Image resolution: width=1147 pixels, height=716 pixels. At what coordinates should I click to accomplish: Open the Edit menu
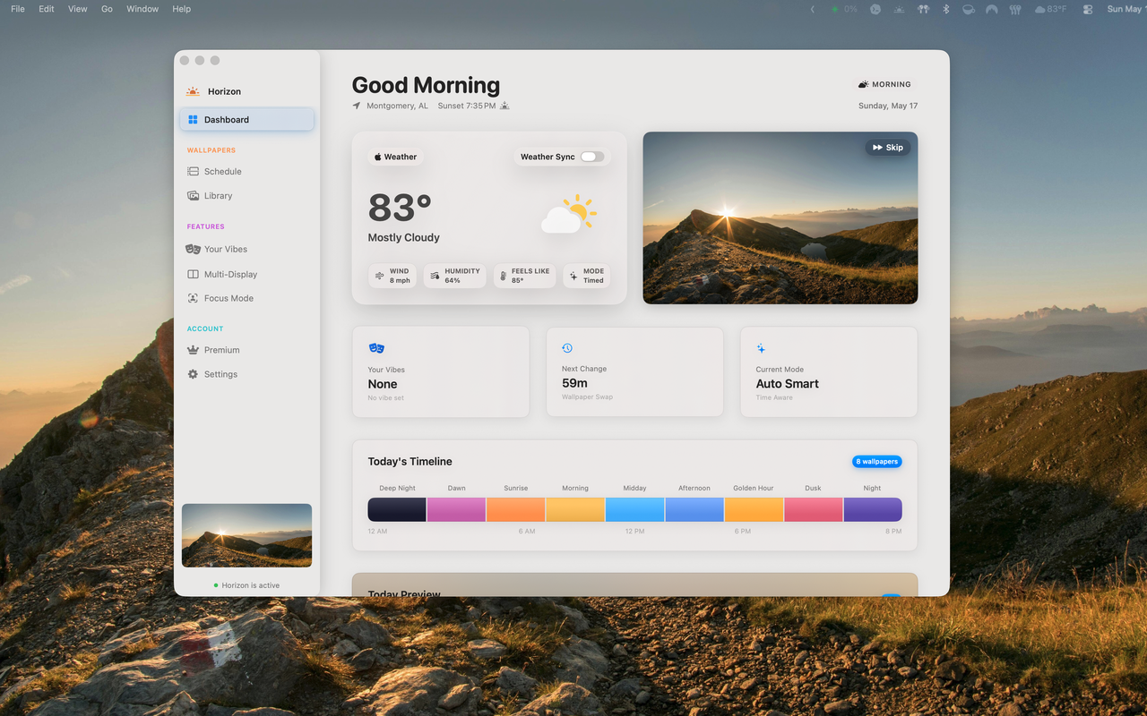(47, 9)
